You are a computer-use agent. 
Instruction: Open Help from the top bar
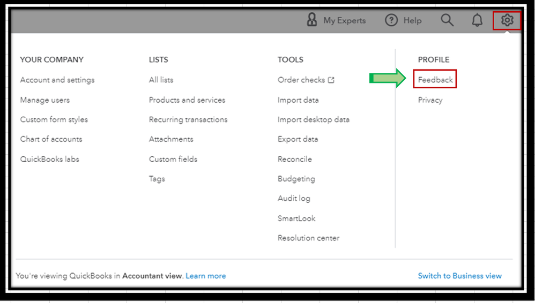[403, 21]
